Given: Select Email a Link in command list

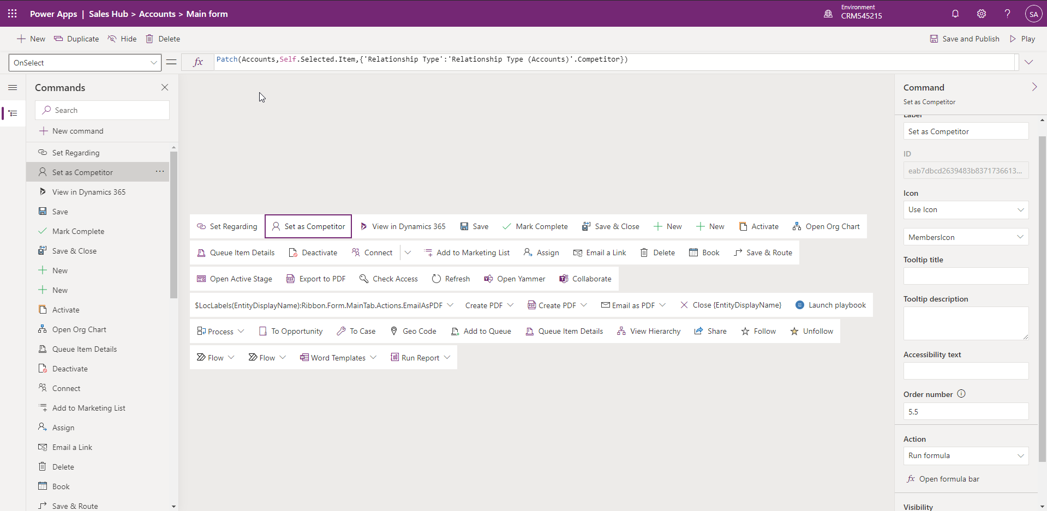Looking at the screenshot, I should 98,447.
